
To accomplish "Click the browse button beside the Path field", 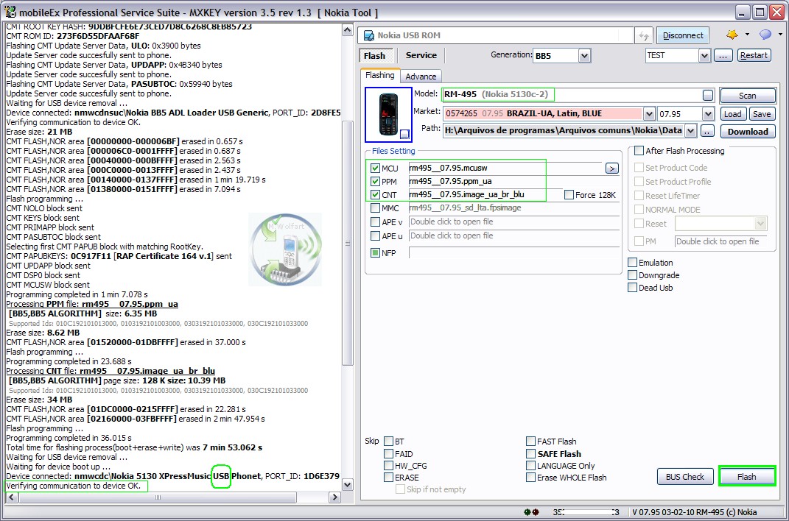I will click(707, 131).
